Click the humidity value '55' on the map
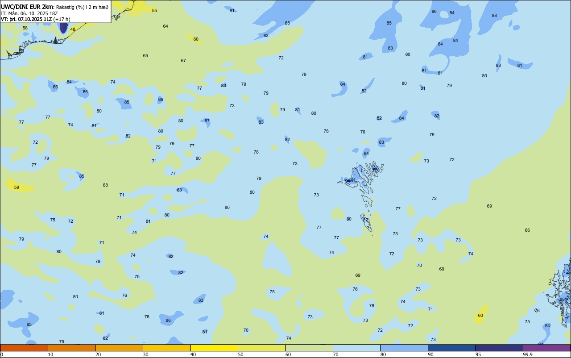 tap(154, 10)
